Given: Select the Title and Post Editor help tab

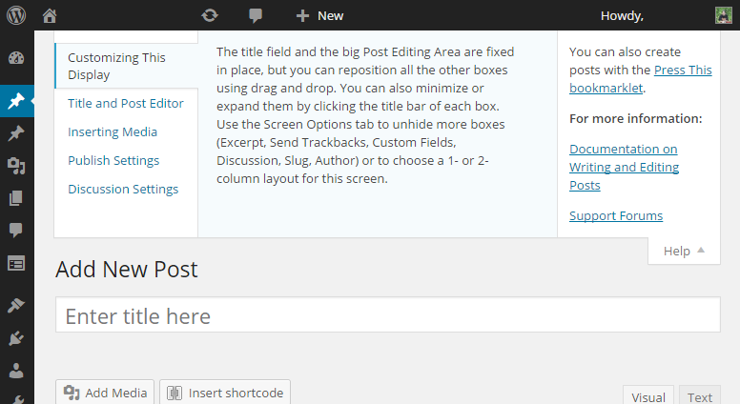Looking at the screenshot, I should (126, 103).
